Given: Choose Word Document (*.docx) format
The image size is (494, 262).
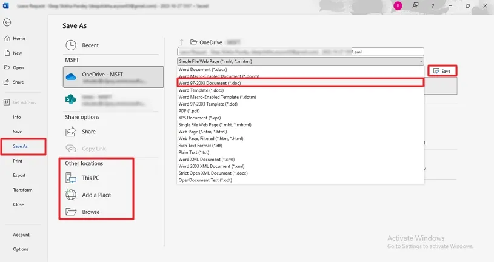Looking at the screenshot, I should pos(301,69).
